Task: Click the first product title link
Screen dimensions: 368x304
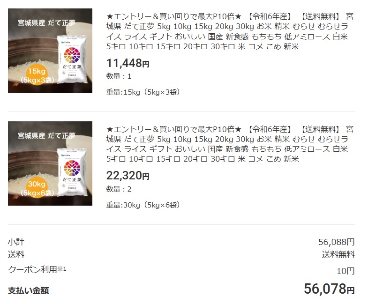Action: tap(230, 31)
